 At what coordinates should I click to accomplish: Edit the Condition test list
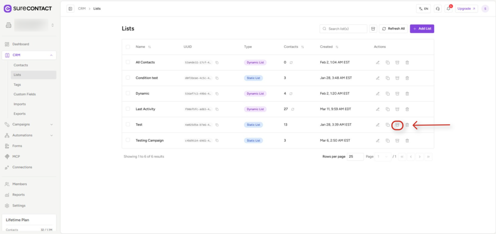[x=378, y=78]
